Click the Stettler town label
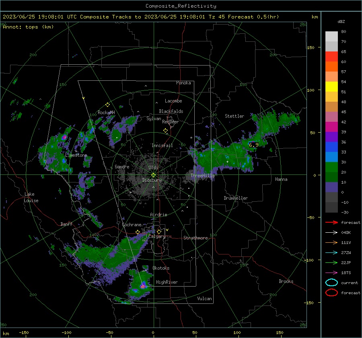362x338 pixels. click(x=234, y=116)
